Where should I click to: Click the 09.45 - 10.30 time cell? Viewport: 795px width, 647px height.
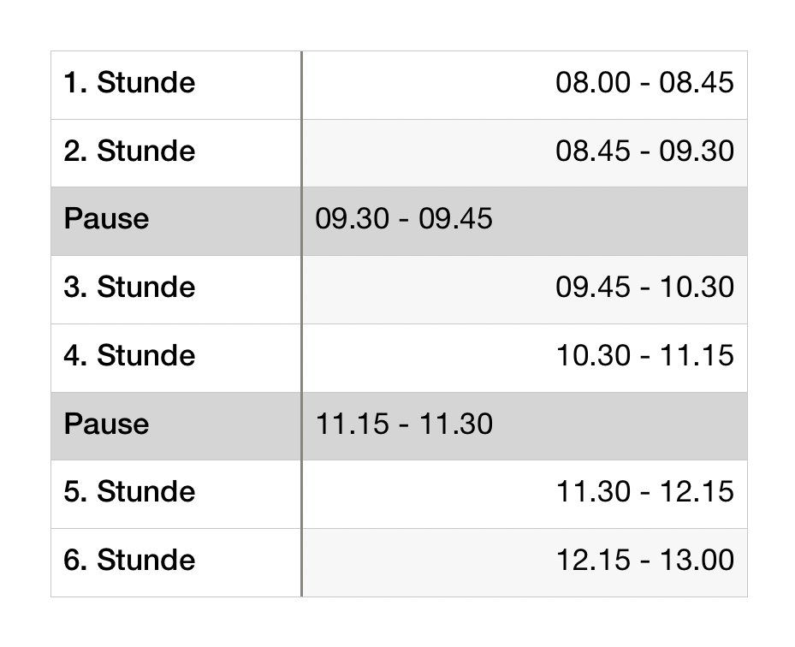(x=644, y=288)
